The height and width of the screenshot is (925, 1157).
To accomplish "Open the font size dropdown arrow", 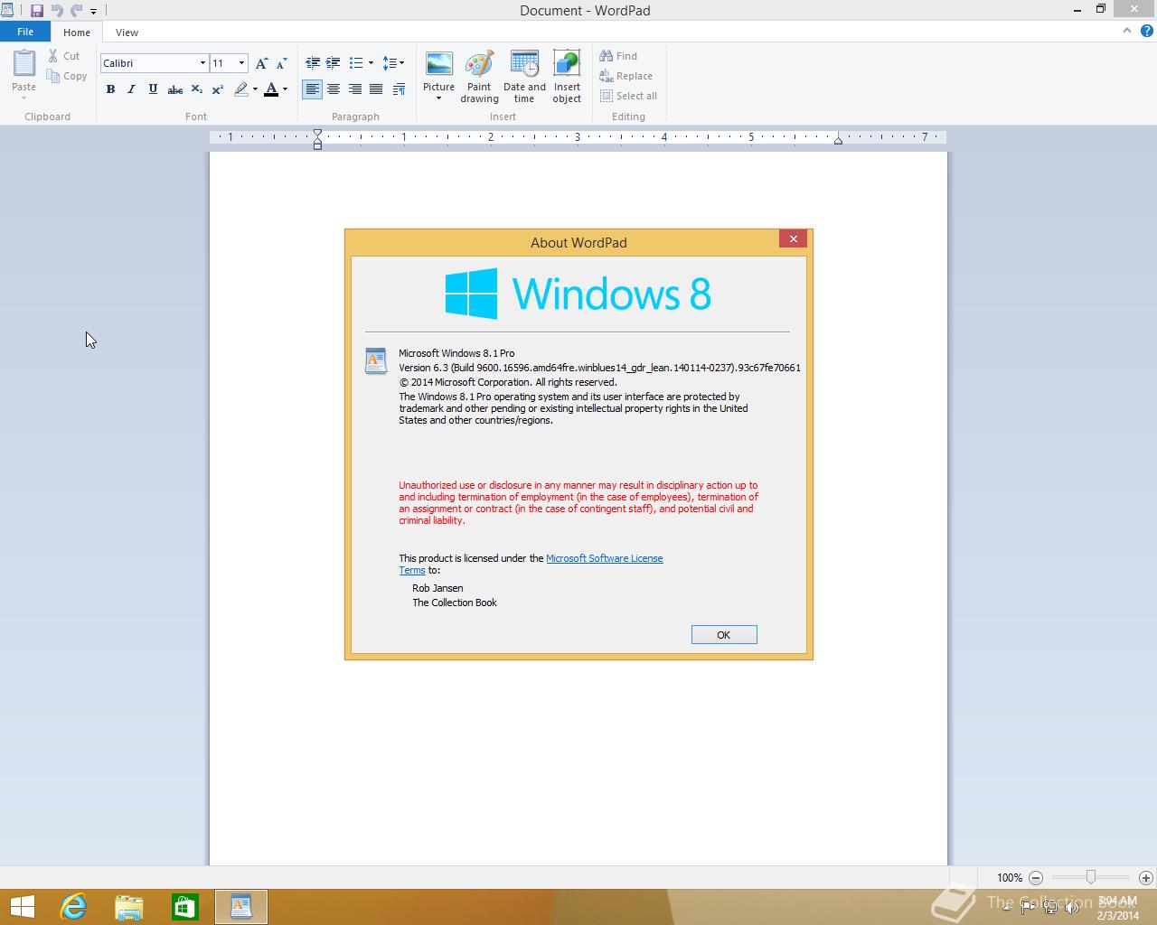I will [x=241, y=63].
